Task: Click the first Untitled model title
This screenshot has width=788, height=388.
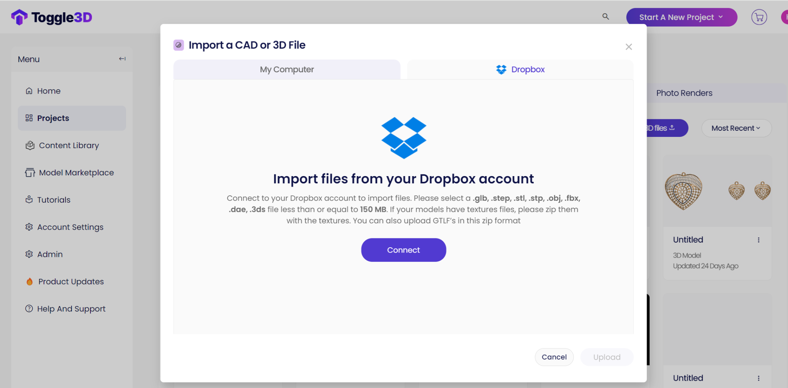Action: pos(688,240)
